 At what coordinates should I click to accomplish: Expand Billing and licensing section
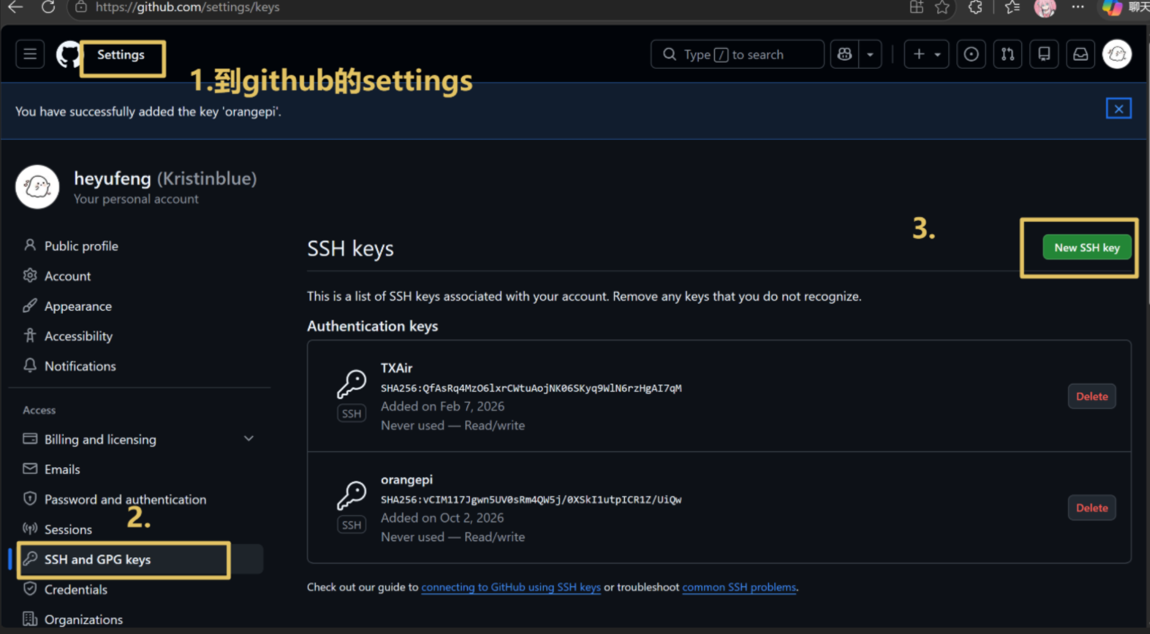140,439
